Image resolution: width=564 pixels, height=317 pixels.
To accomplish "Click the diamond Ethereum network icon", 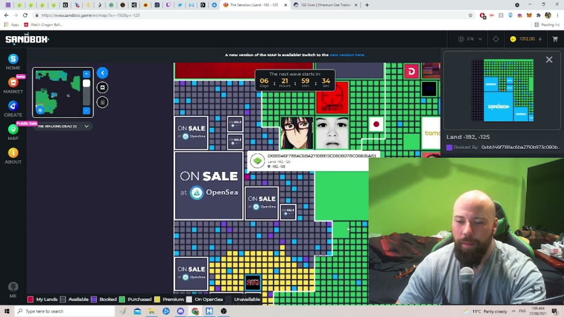I will 496,39.
